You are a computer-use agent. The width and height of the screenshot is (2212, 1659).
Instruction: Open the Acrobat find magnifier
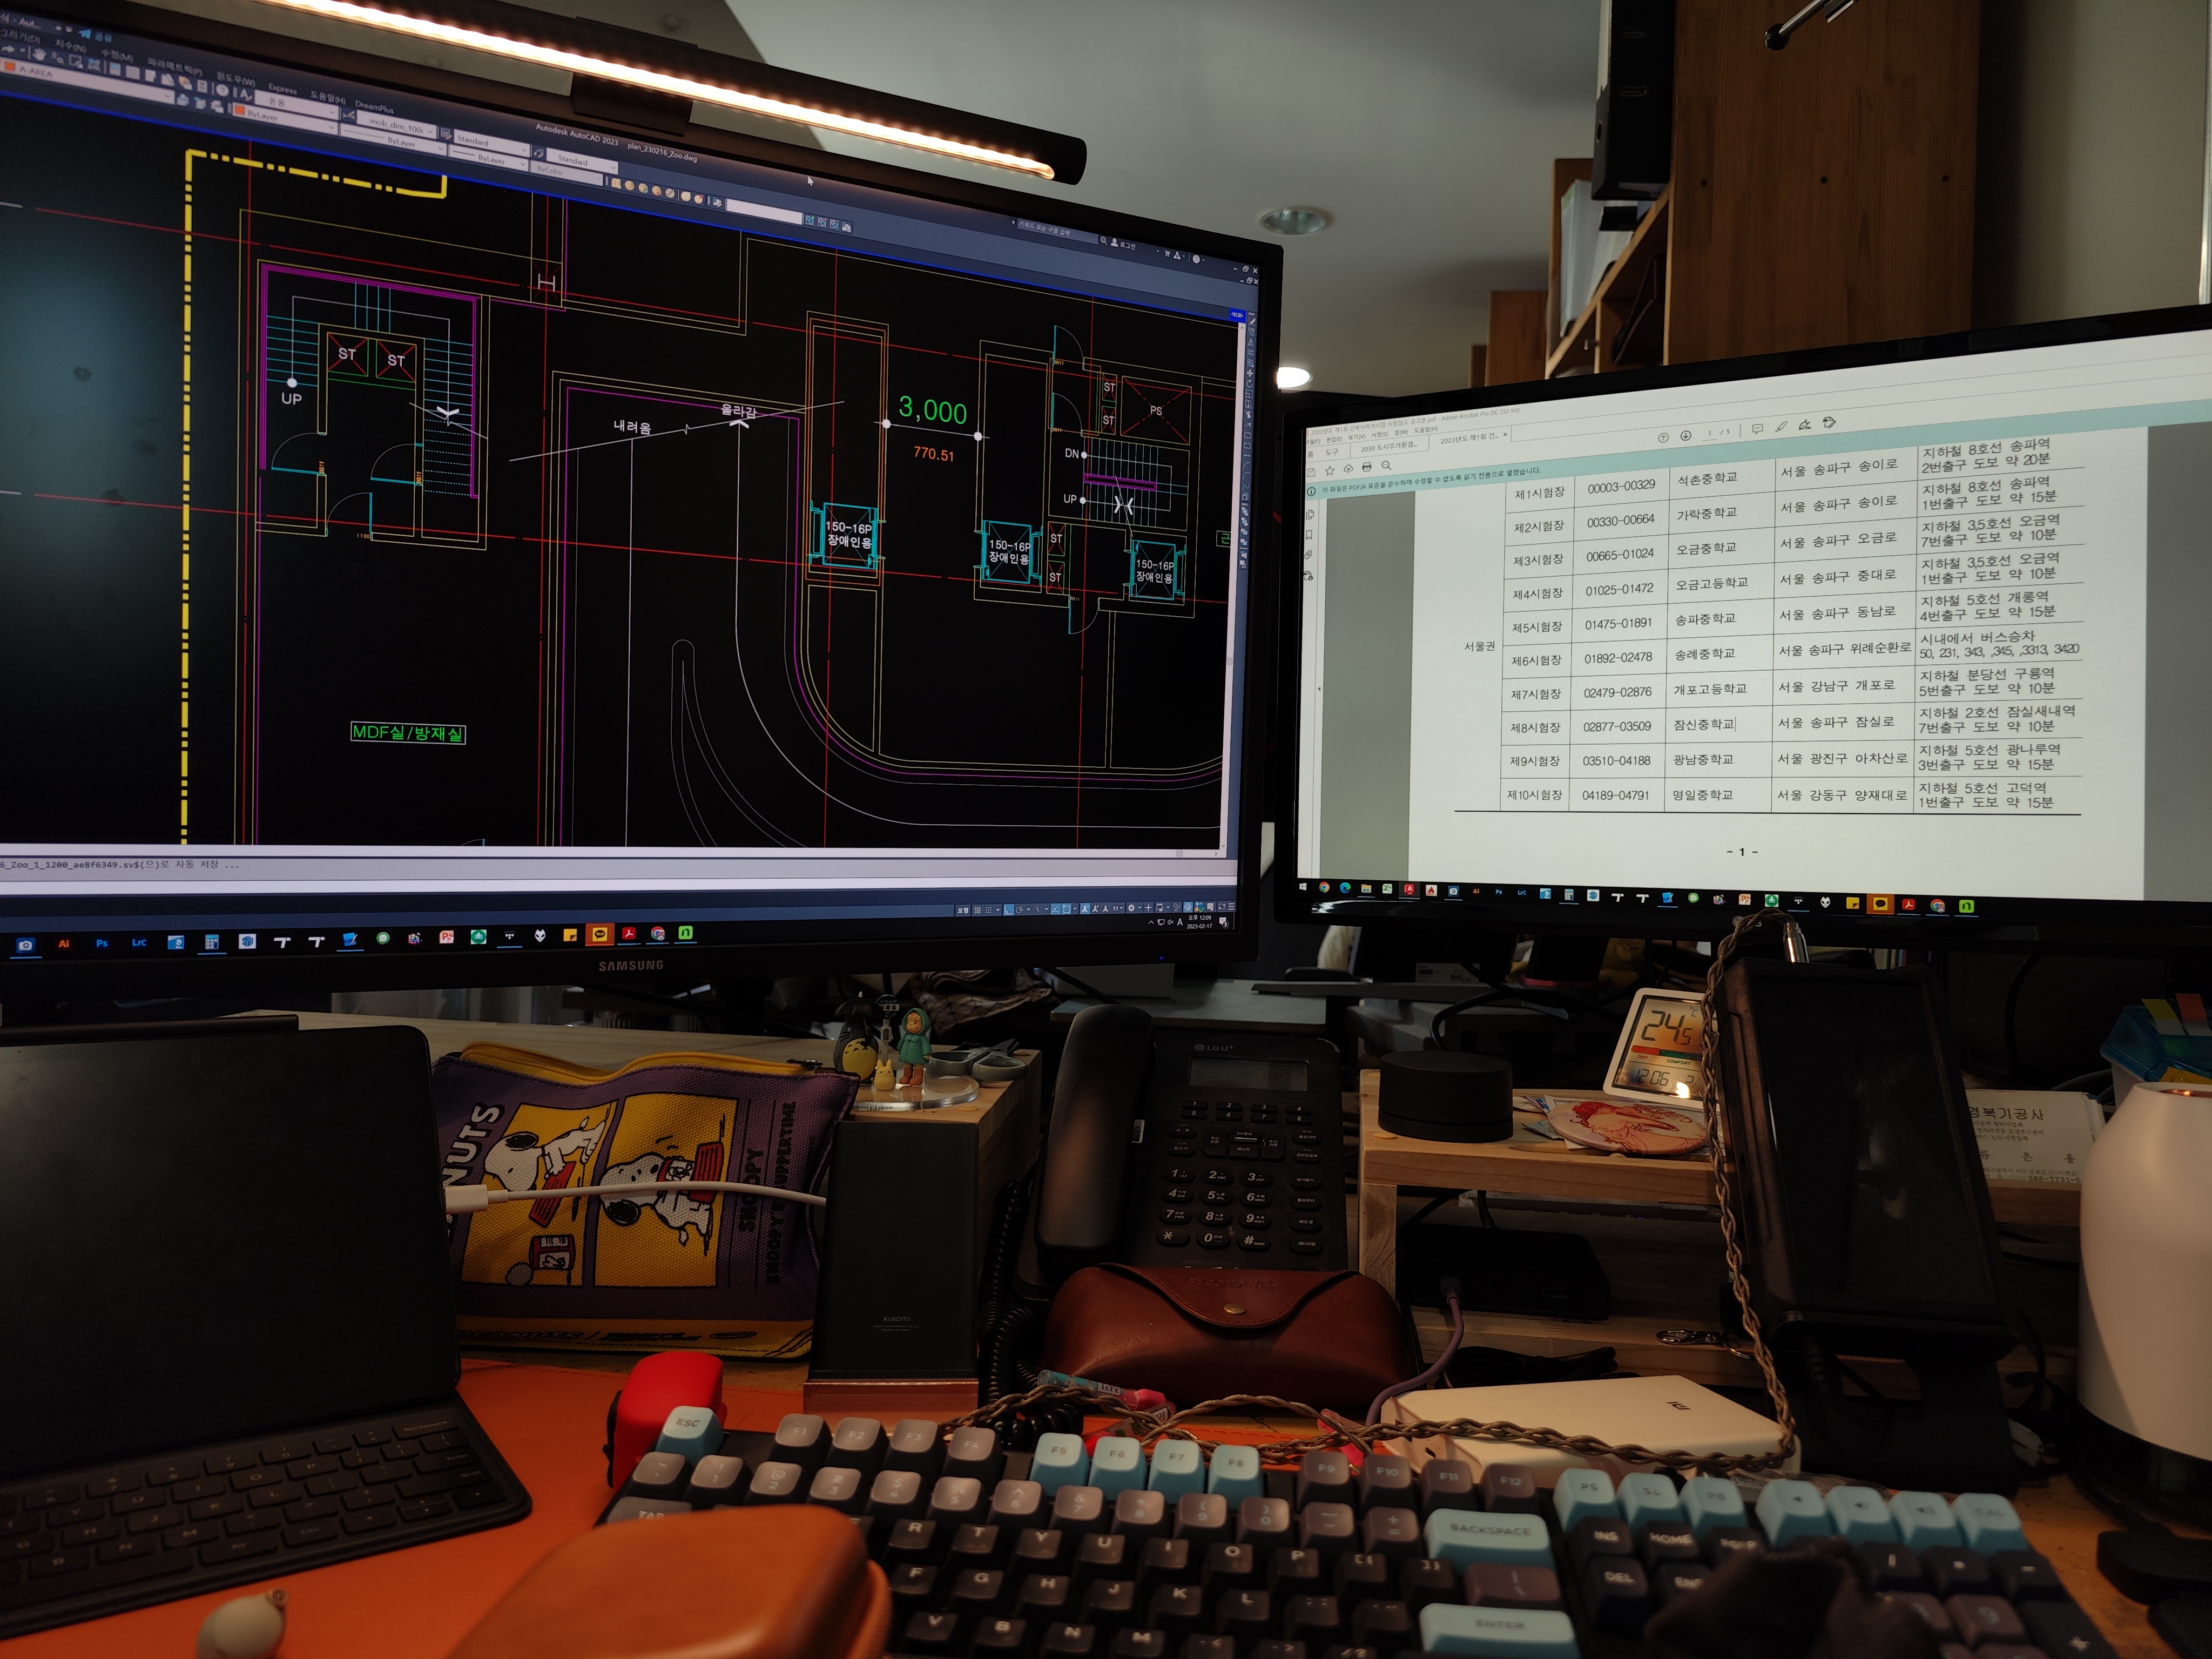point(1387,466)
